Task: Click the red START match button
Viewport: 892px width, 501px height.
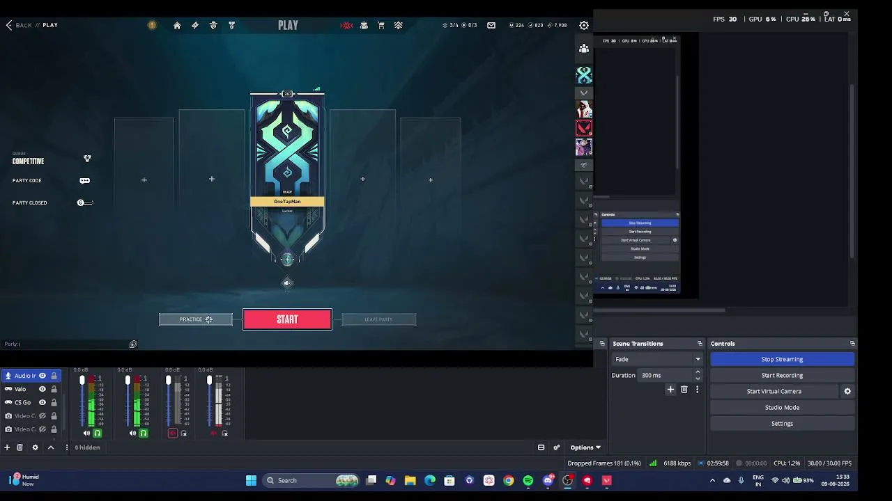Action: (287, 319)
